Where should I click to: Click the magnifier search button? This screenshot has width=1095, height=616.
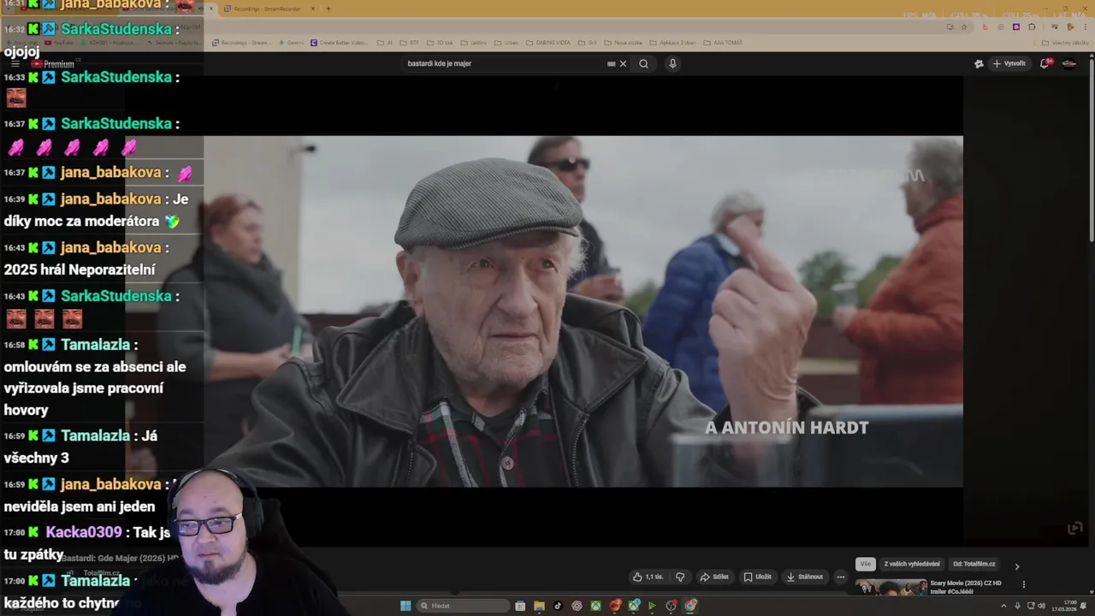643,63
